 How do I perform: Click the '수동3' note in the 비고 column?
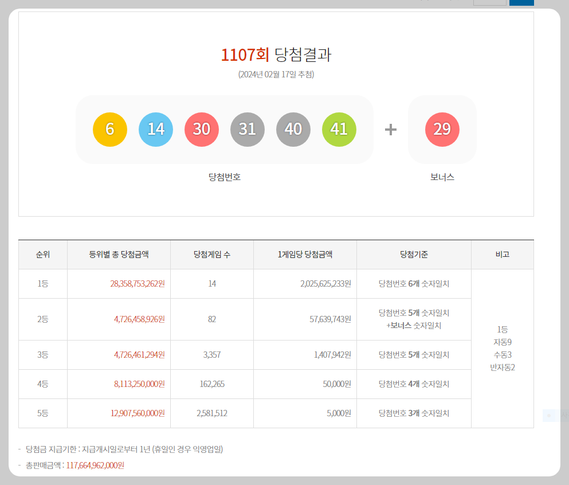(x=503, y=355)
